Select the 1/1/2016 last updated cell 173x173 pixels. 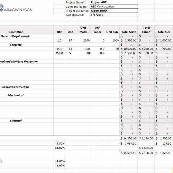point(114,15)
